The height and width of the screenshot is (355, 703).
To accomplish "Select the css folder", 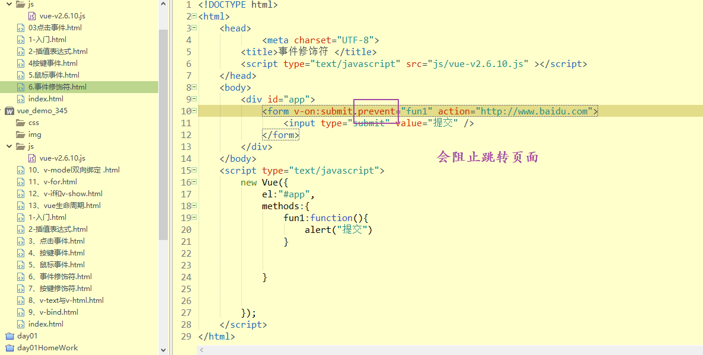I will (x=34, y=122).
